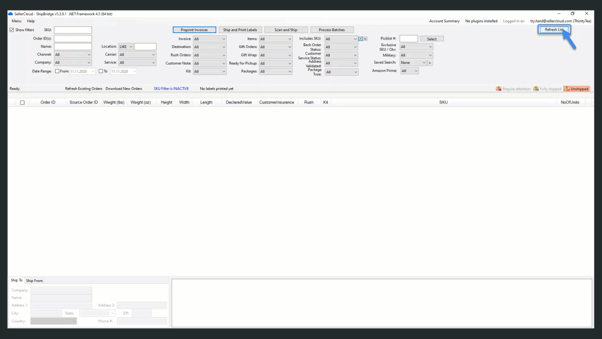Expand the Rush Orders dropdown

point(210,55)
